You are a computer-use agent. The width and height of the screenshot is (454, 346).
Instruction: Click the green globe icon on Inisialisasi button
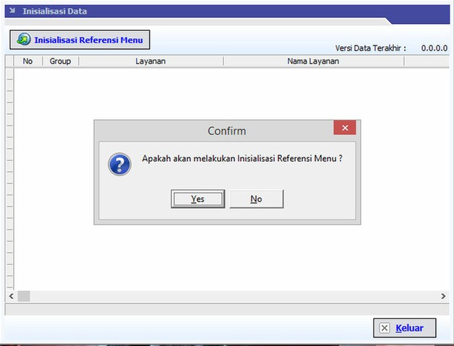[24, 40]
